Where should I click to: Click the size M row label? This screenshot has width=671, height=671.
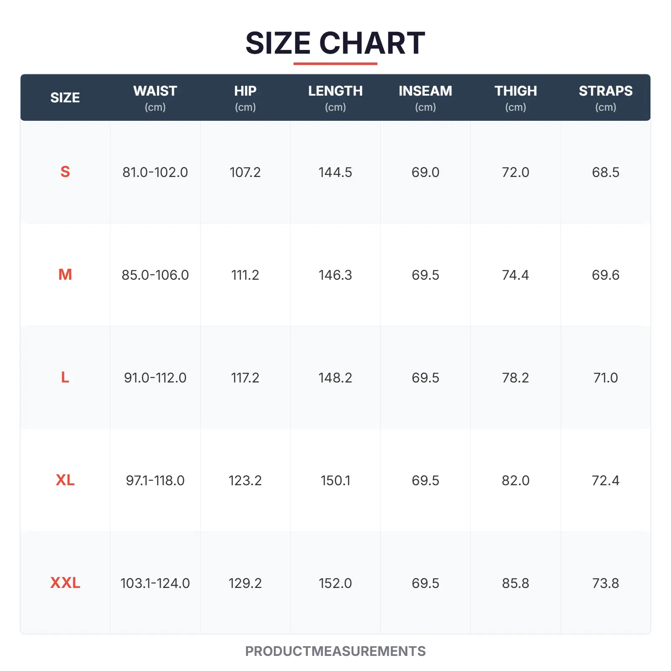(x=65, y=275)
